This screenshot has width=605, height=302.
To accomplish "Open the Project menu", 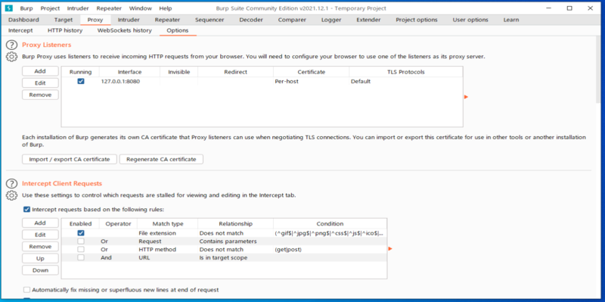I will pyautogui.click(x=50, y=8).
